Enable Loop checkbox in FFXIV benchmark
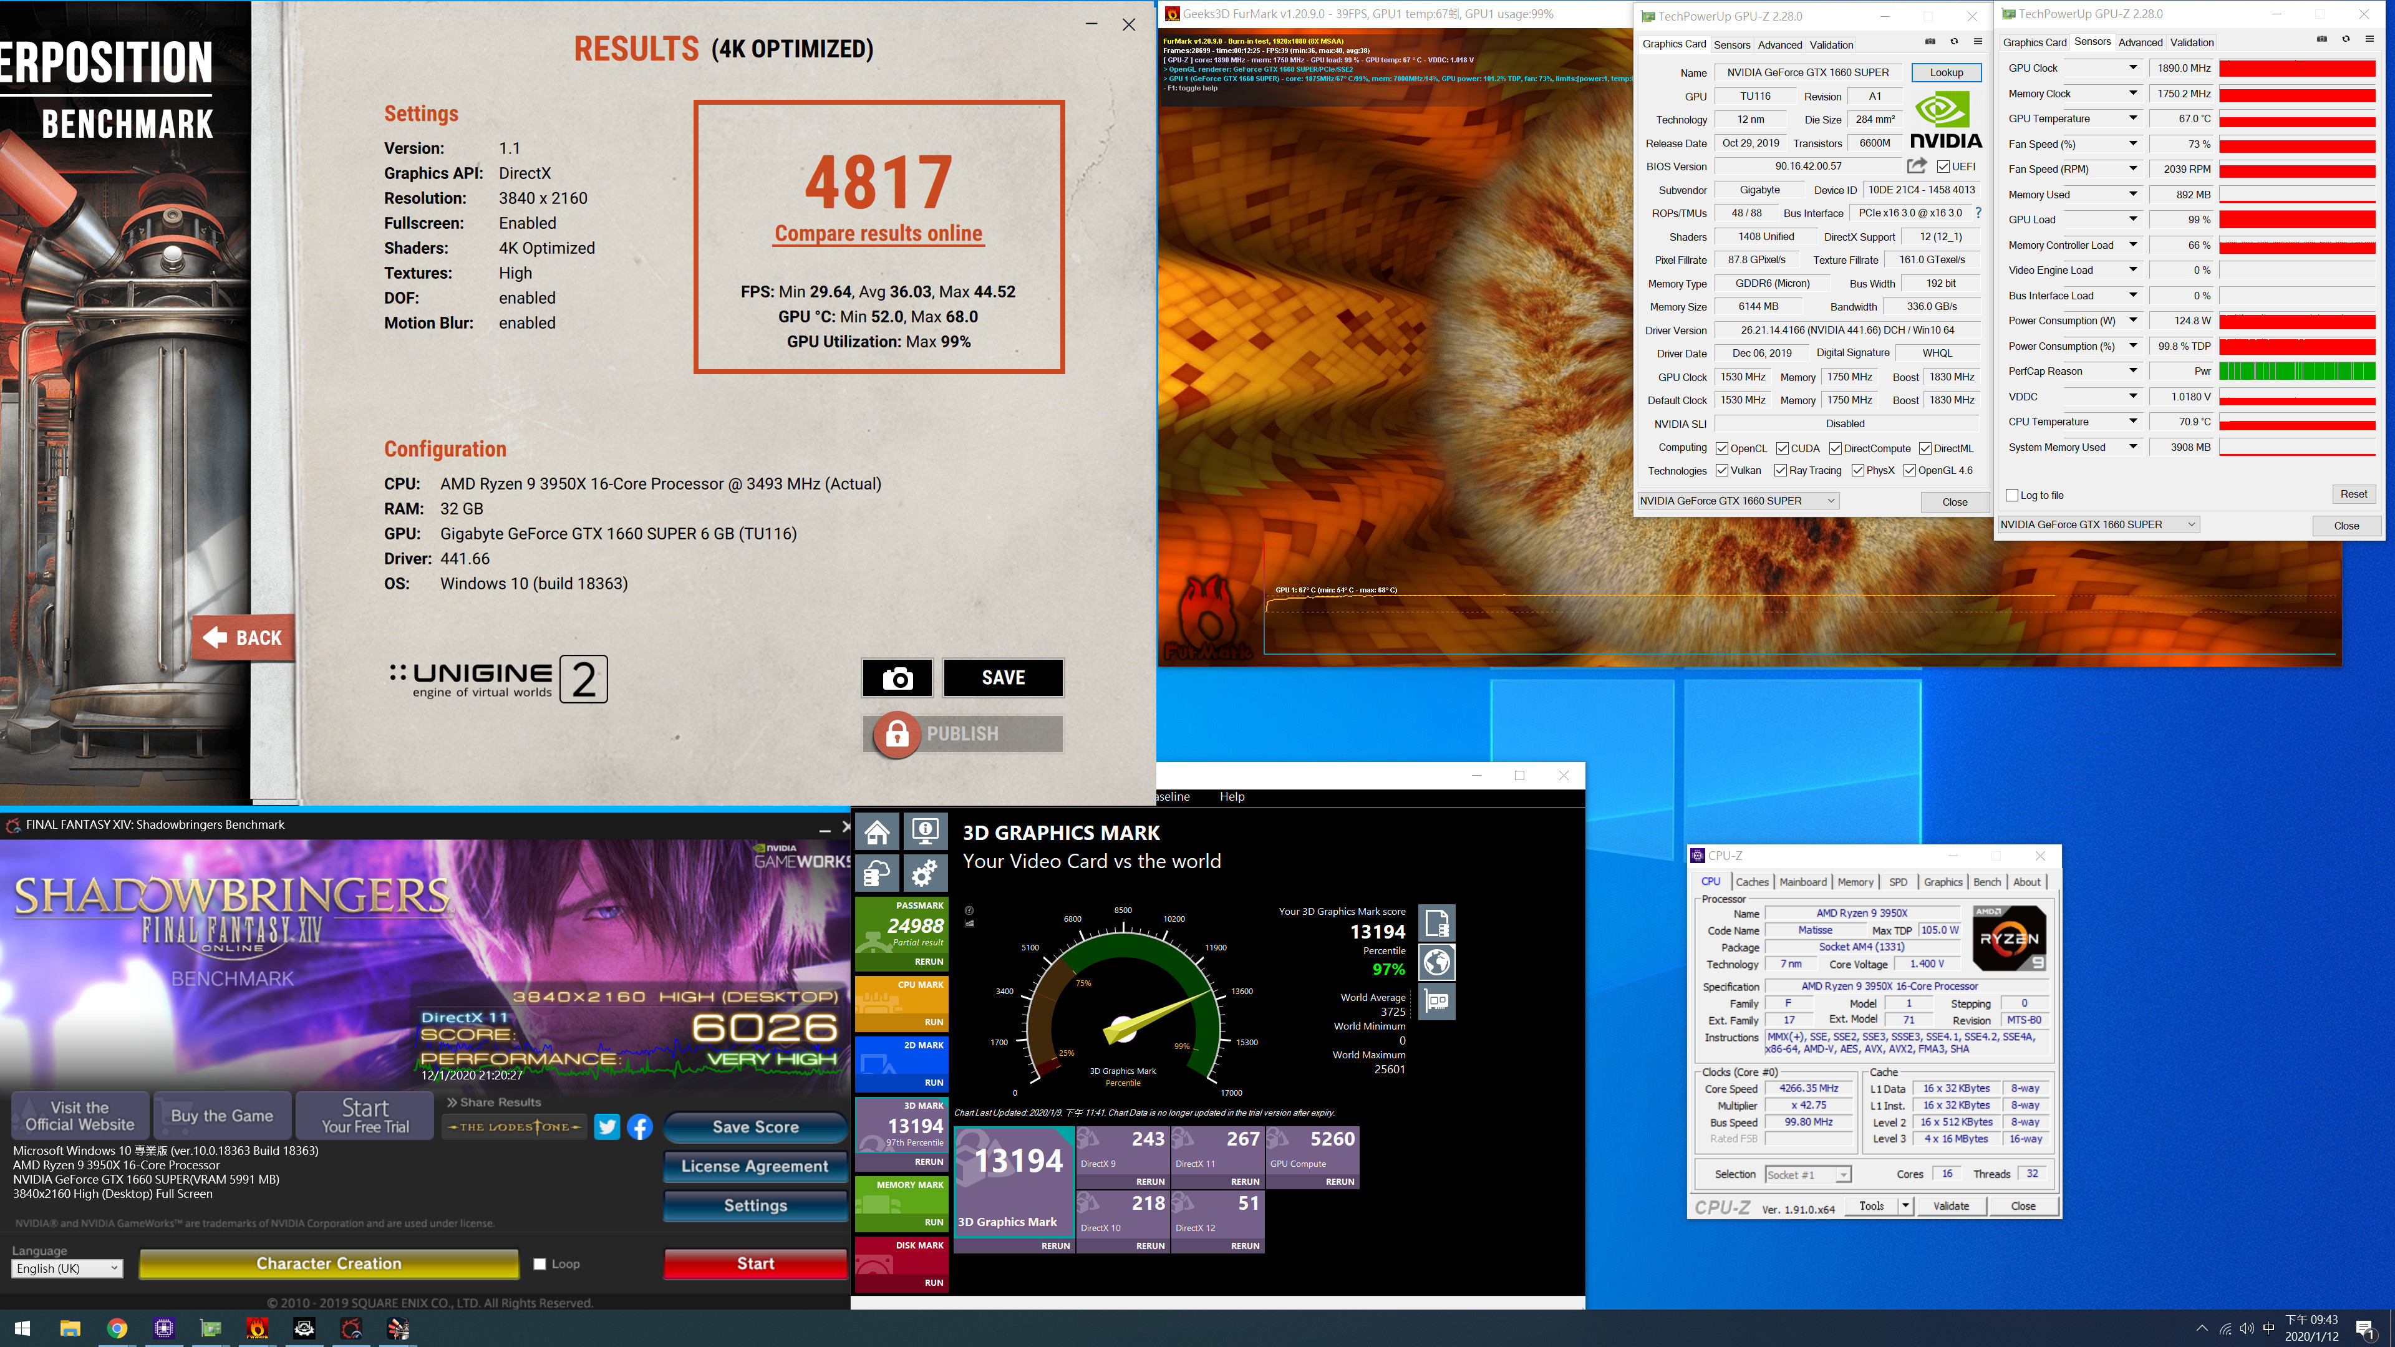 point(539,1264)
